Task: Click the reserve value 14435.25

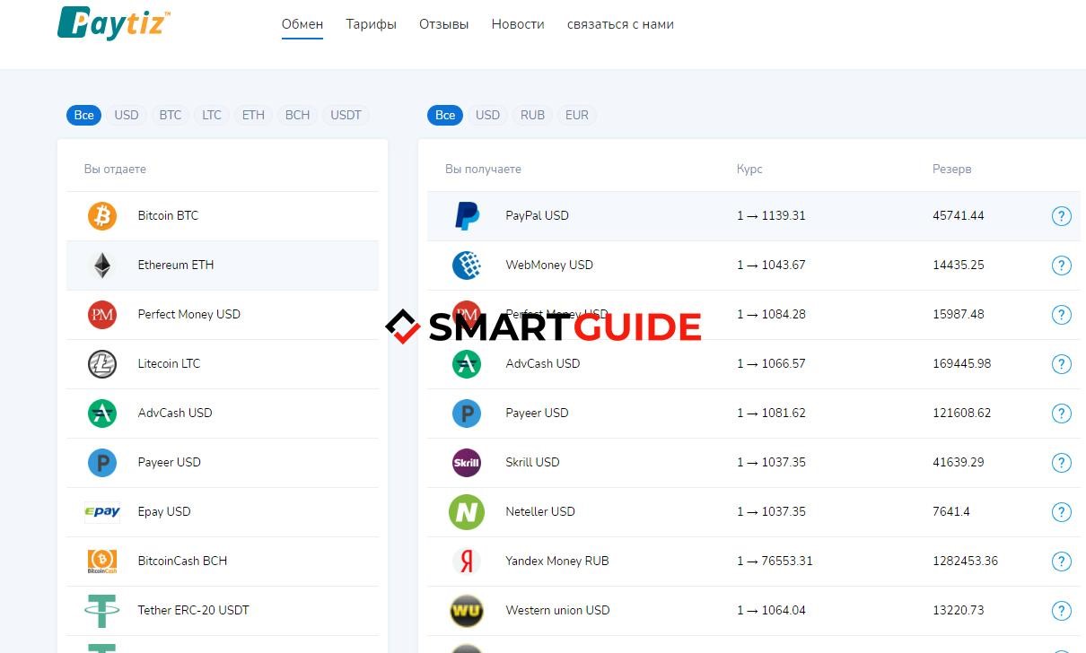Action: coord(958,266)
